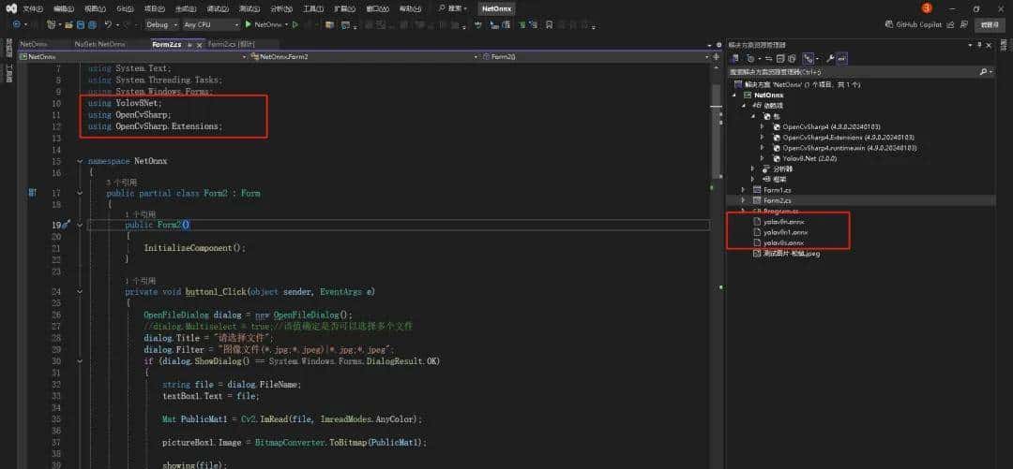Viewport: 1013px width, 469px height.
Task: Close the Form2.cs tab
Action: 199,45
